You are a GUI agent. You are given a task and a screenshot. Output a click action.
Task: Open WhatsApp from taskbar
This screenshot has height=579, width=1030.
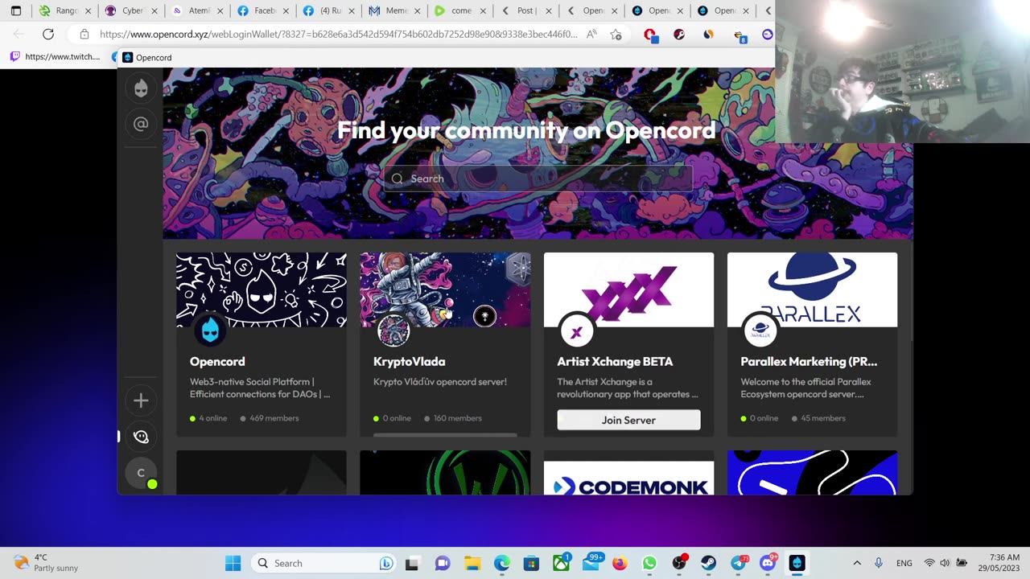pyautogui.click(x=649, y=563)
